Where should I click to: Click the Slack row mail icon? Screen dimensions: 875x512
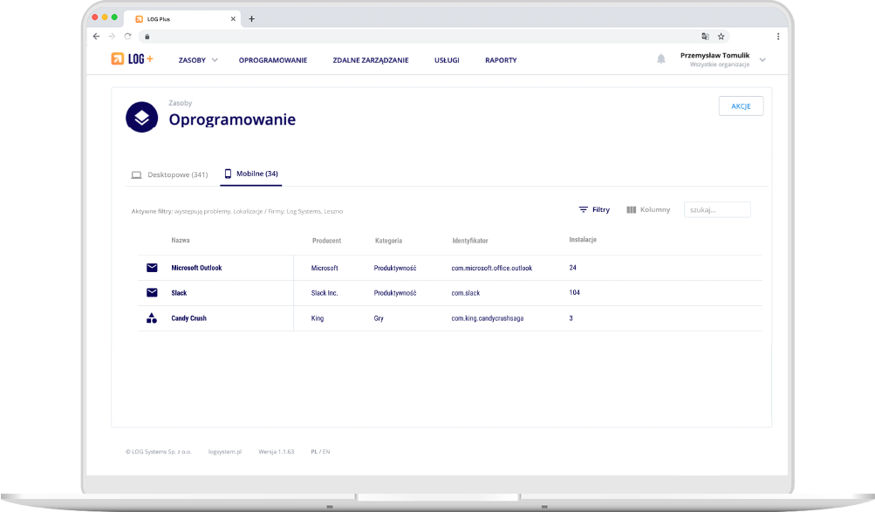coord(152,293)
